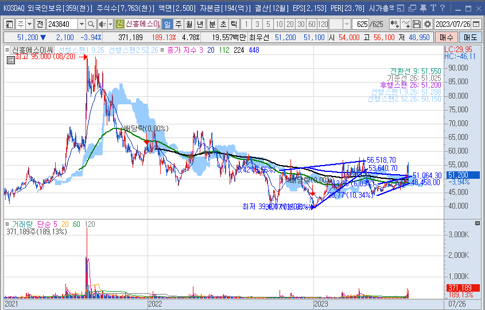Click the stock code field 243840
The image size is (485, 310).
[x=62, y=23]
